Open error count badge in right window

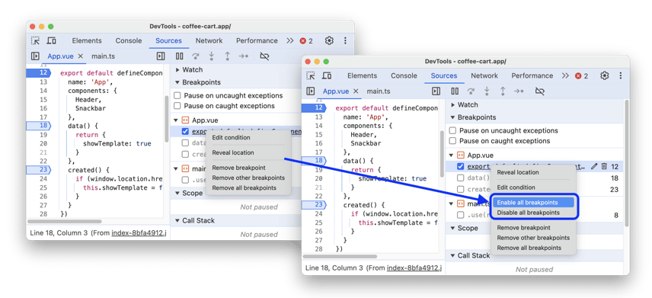coord(582,75)
